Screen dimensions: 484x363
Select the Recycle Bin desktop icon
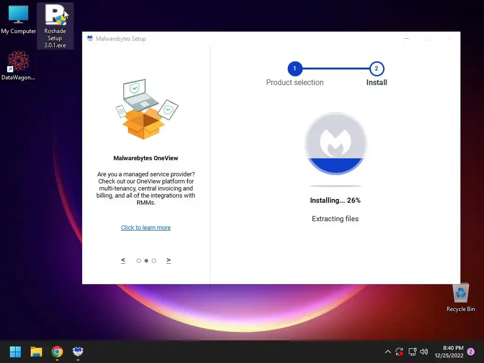(x=460, y=298)
